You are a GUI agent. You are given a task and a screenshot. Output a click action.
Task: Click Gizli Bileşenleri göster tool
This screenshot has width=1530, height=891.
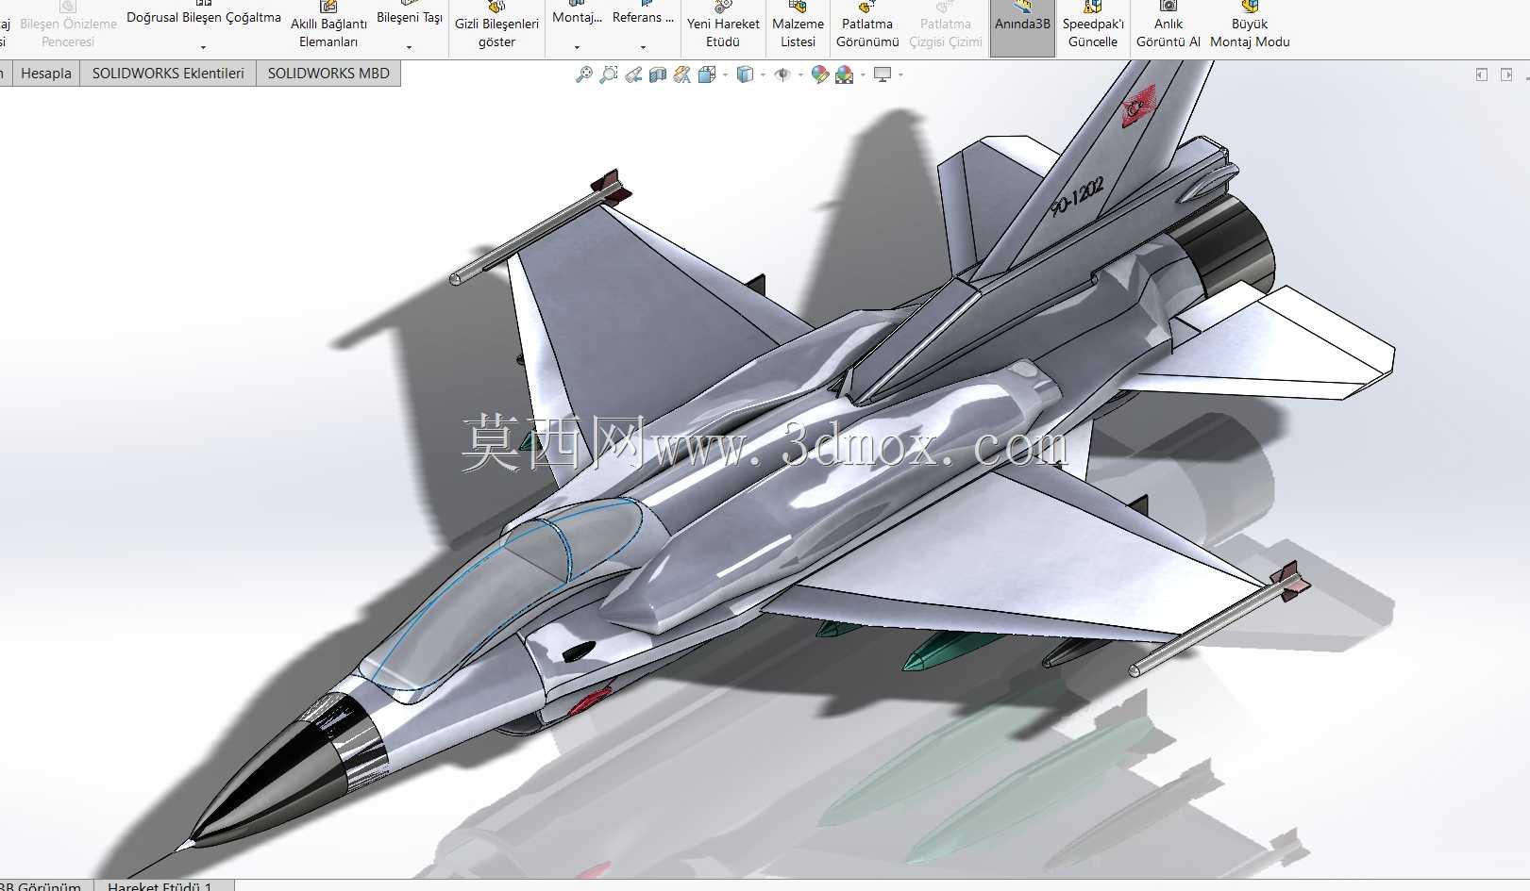coord(496,26)
